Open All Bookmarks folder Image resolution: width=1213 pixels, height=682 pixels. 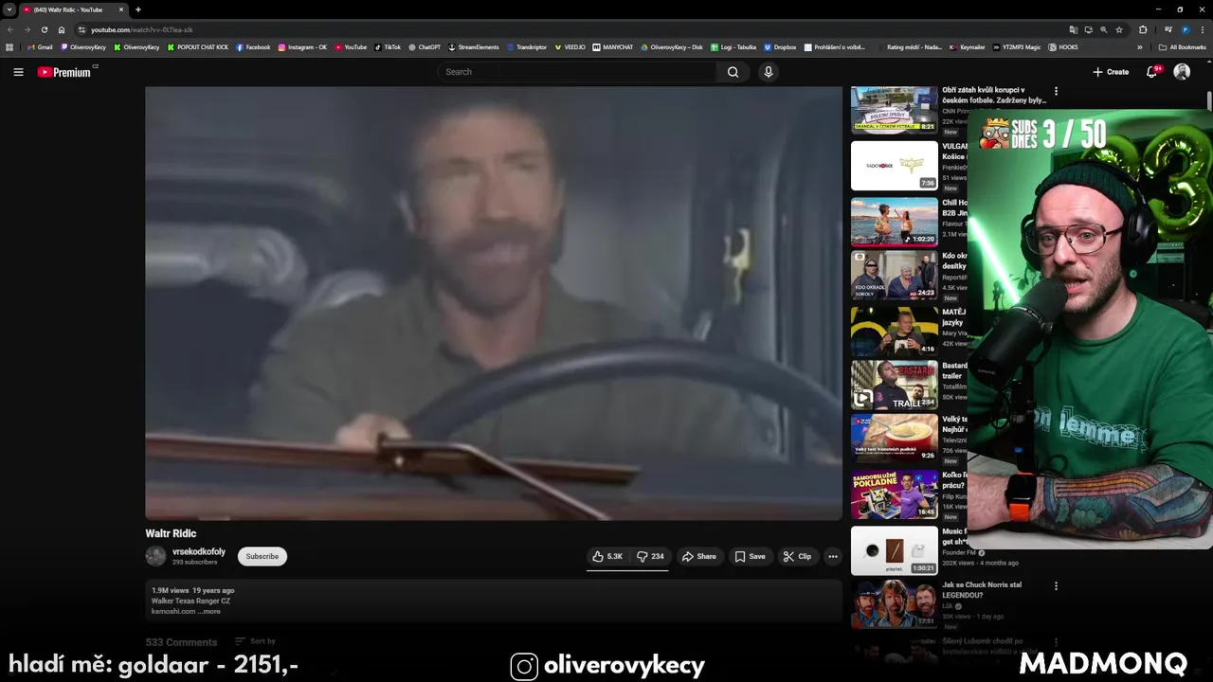(1182, 46)
